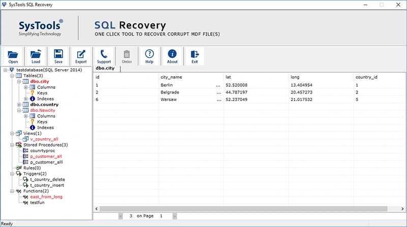Click ellipsis in Berlin cell
Viewport: 407px width, 227px height.
tap(218, 85)
